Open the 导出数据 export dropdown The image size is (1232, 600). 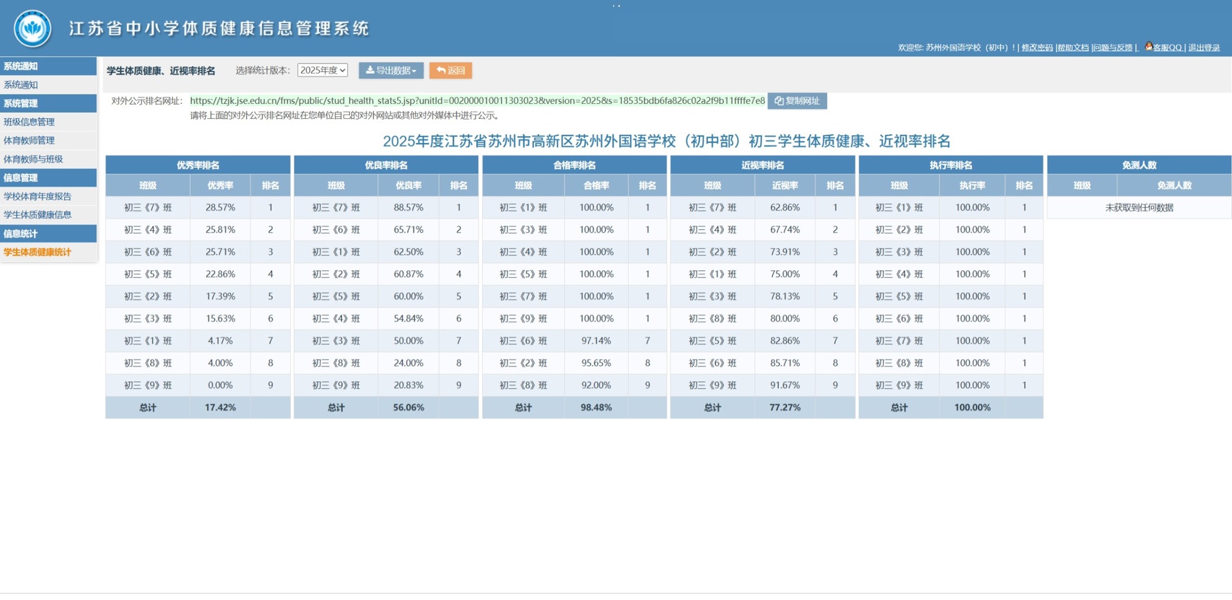(391, 71)
